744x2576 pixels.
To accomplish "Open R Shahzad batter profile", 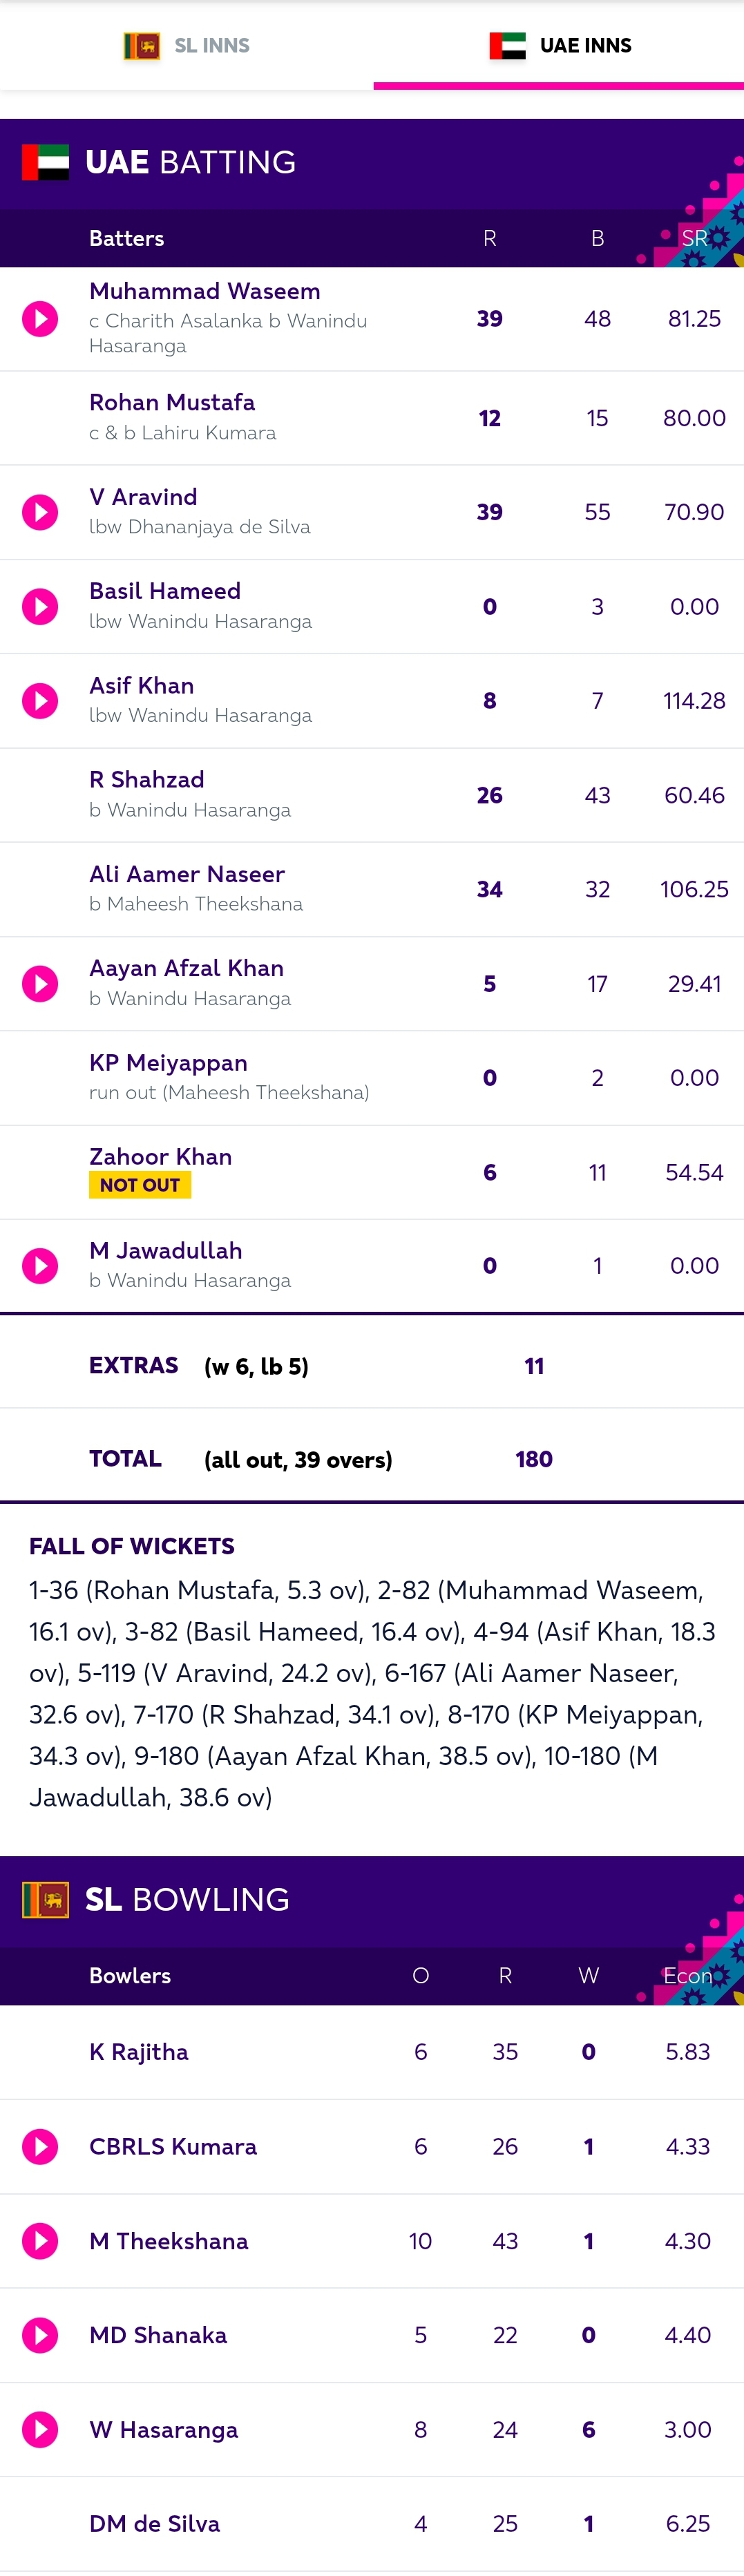I will pyautogui.click(x=147, y=780).
